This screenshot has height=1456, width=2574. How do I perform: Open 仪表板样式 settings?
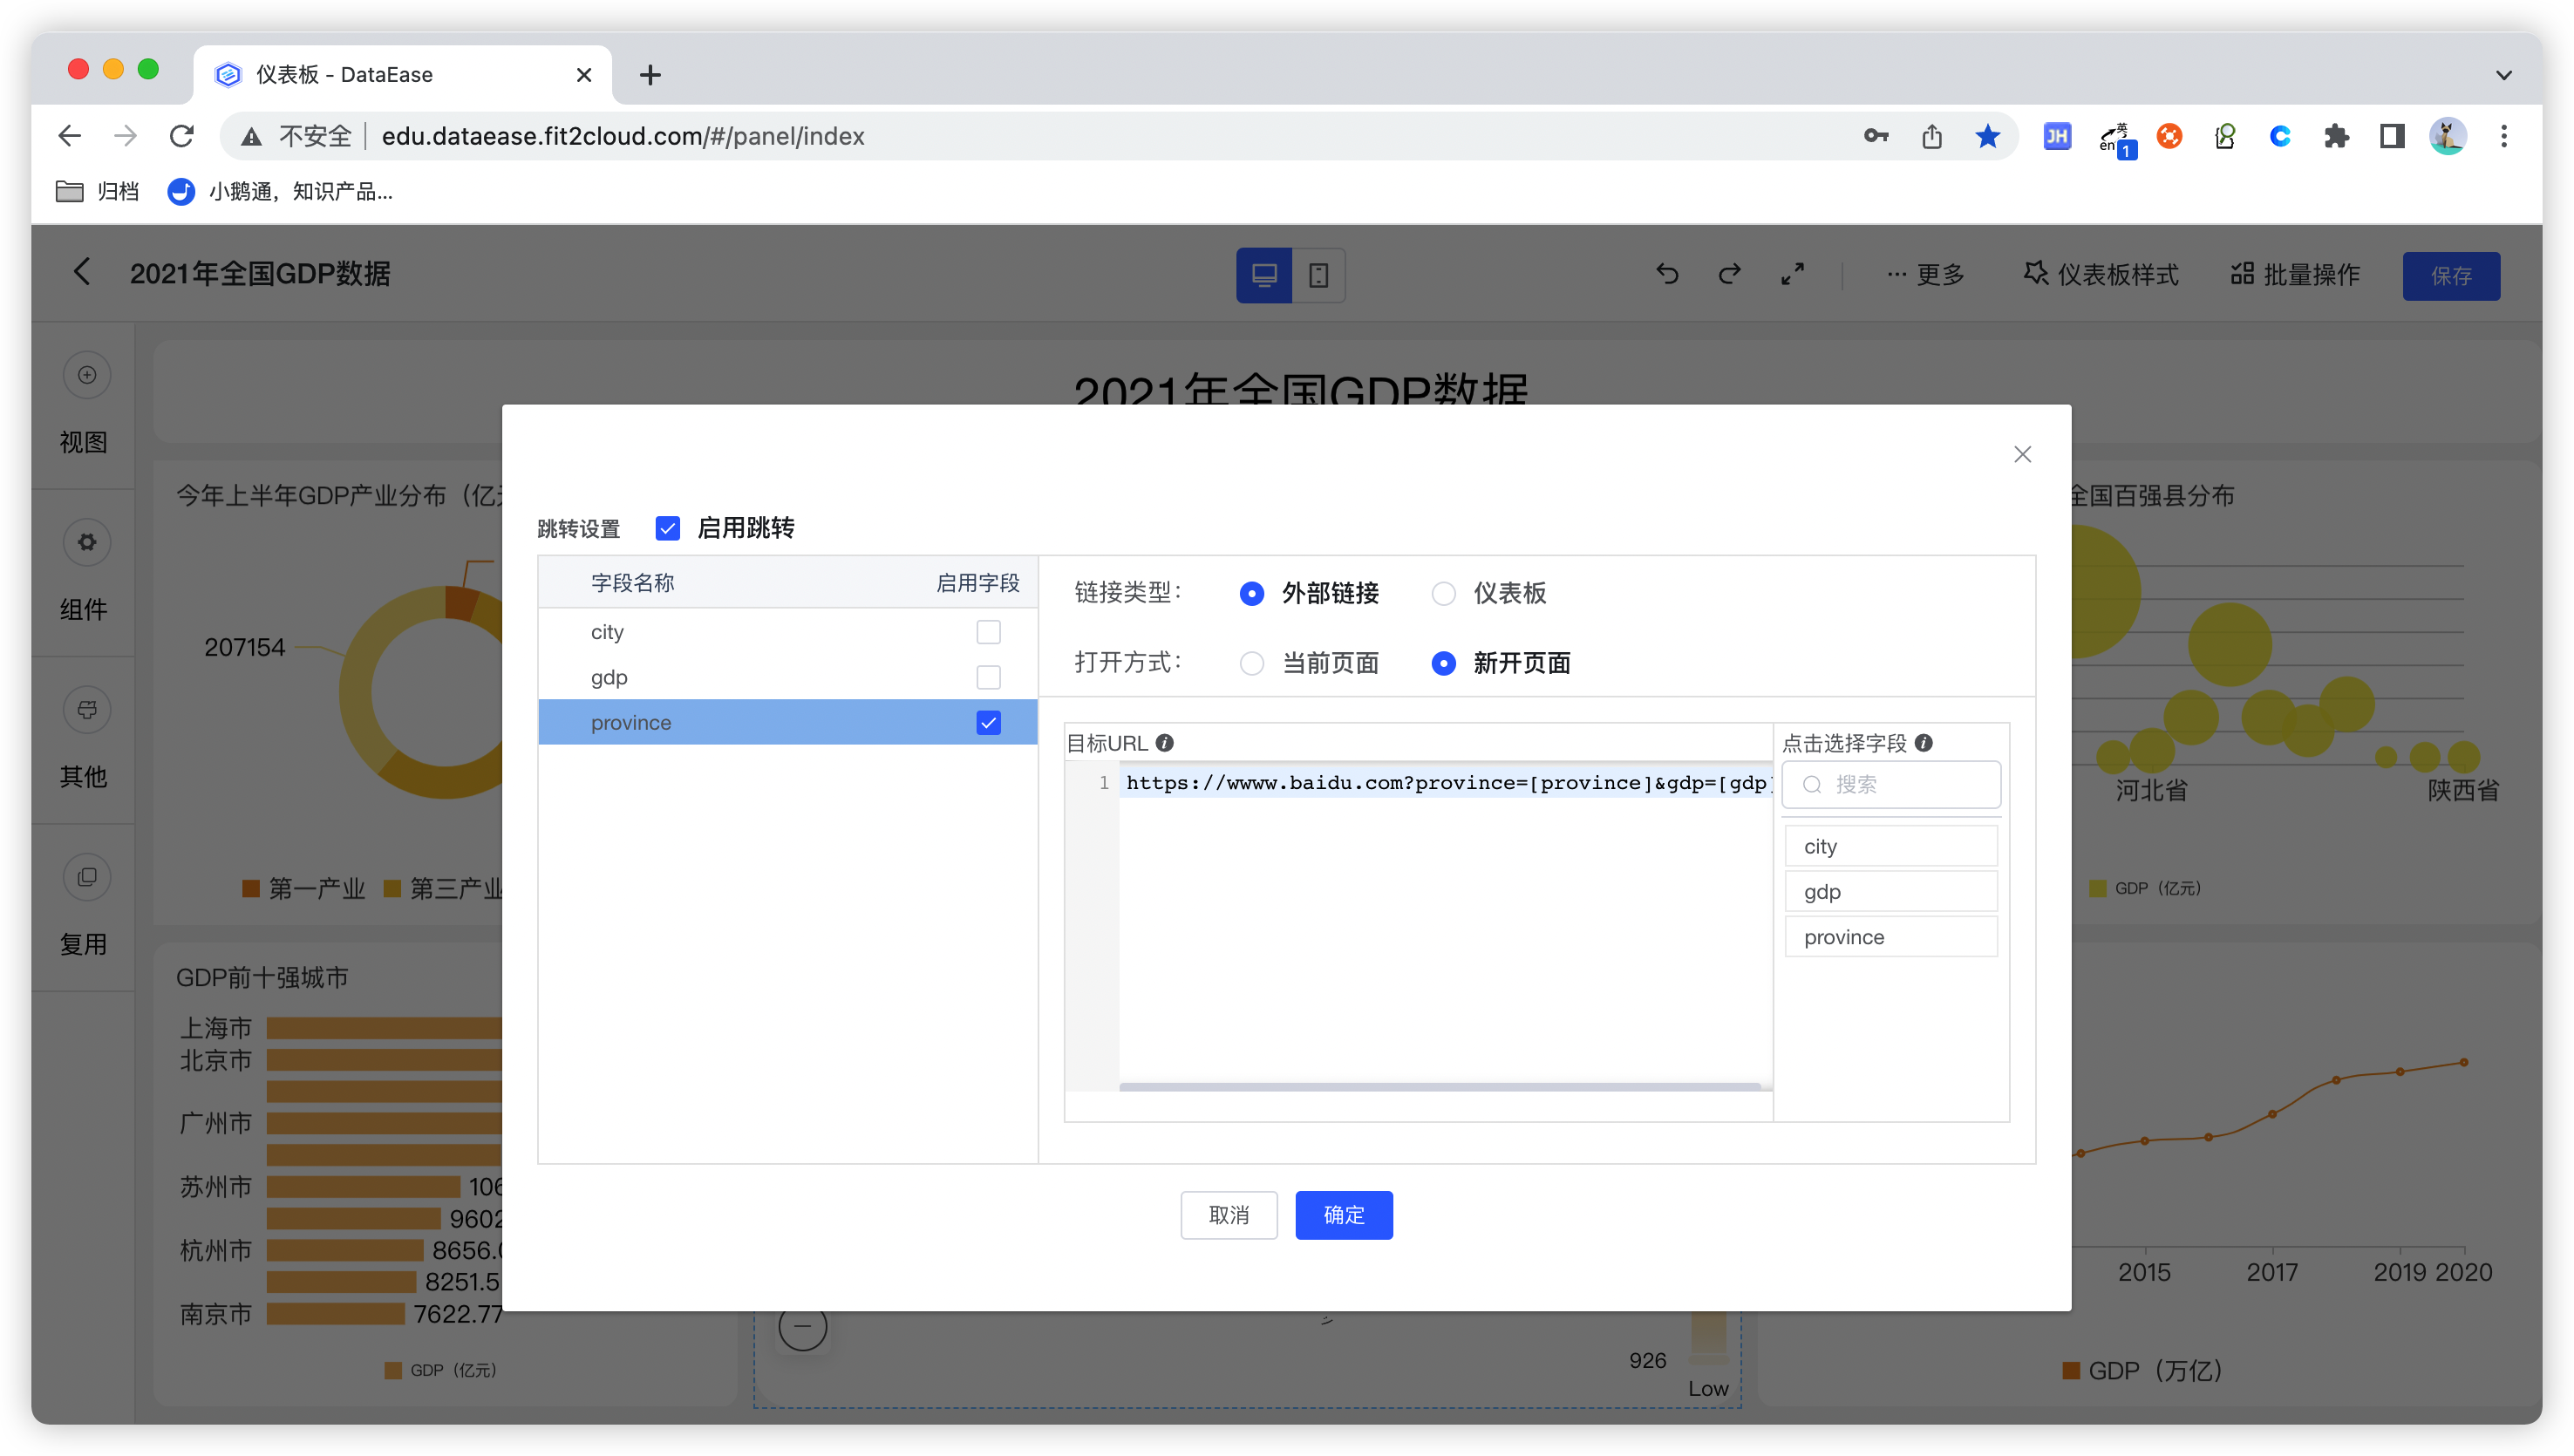click(x=2100, y=275)
